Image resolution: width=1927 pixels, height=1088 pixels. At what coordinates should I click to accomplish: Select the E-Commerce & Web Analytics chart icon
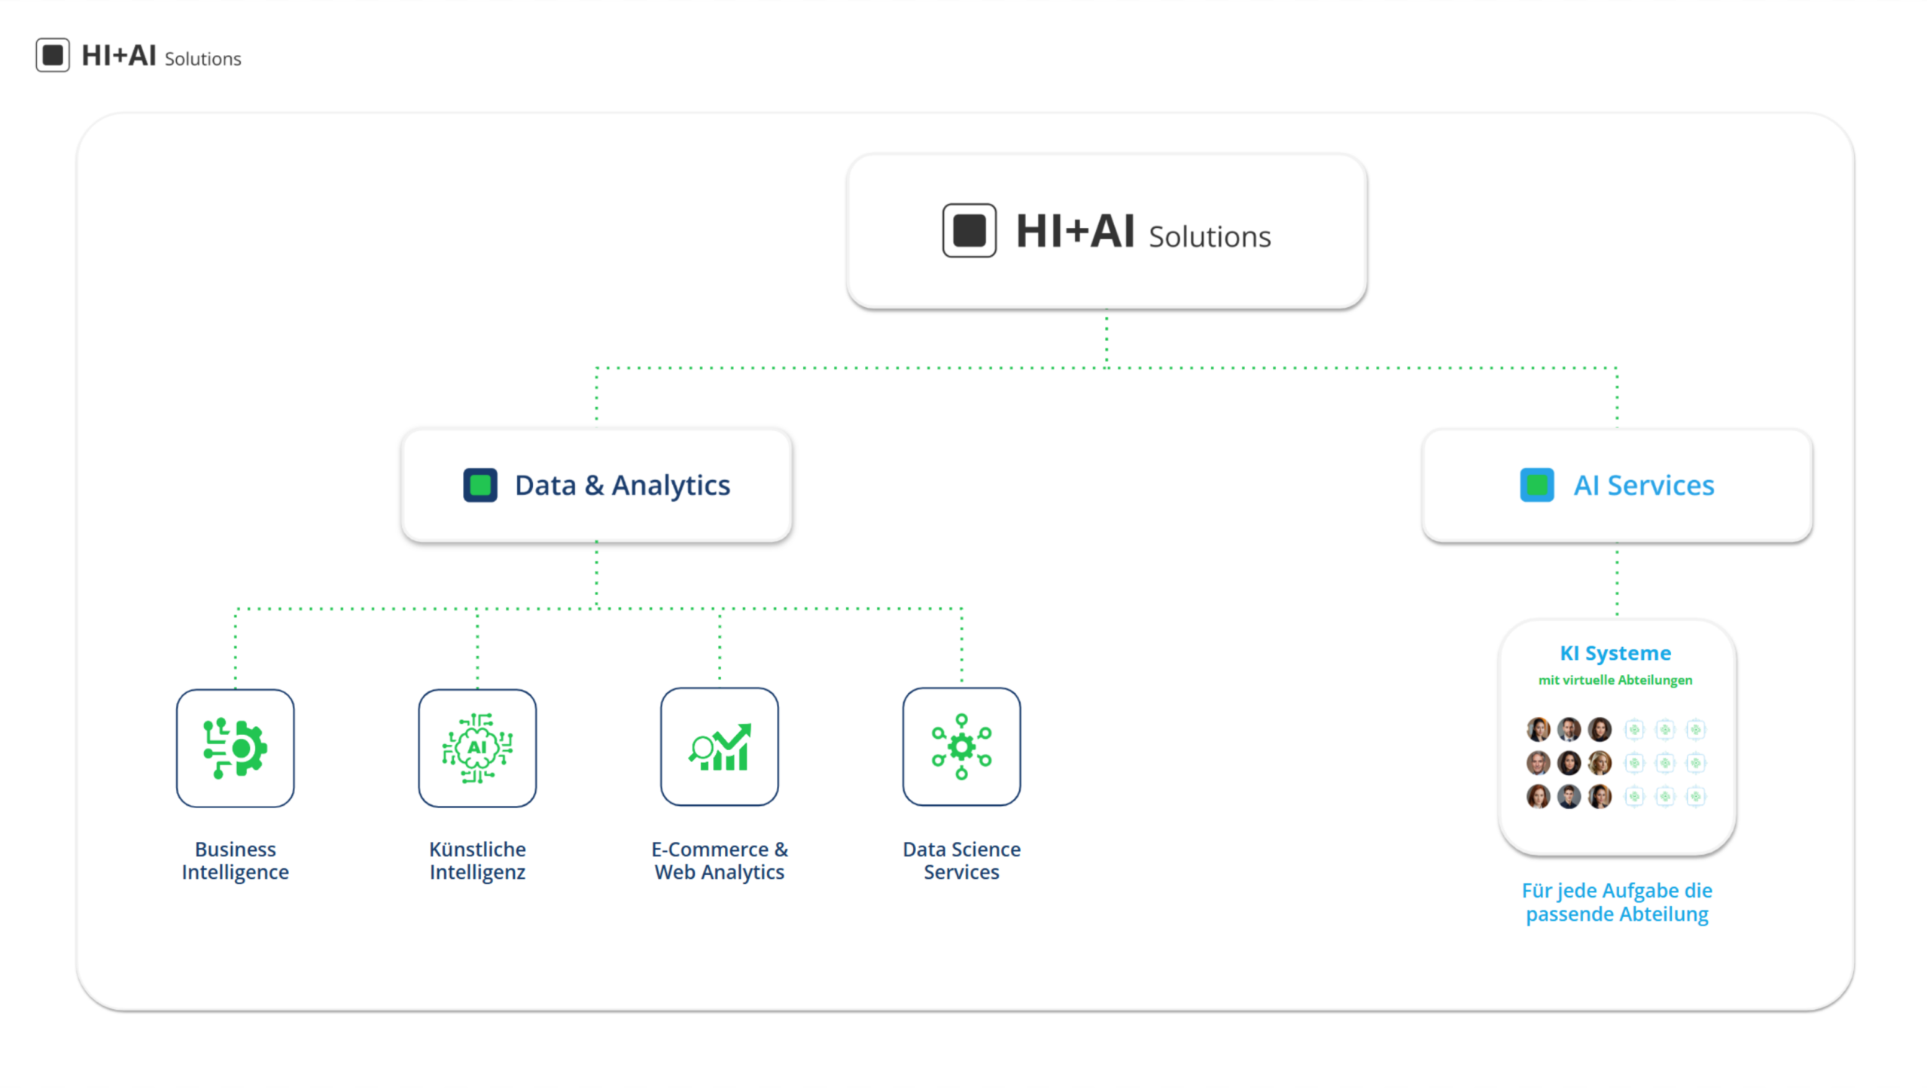click(x=719, y=746)
